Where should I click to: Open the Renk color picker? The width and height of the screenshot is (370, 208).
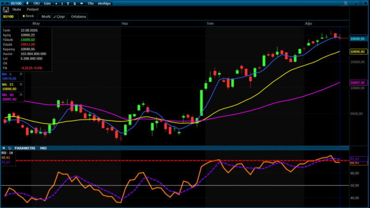28,16
